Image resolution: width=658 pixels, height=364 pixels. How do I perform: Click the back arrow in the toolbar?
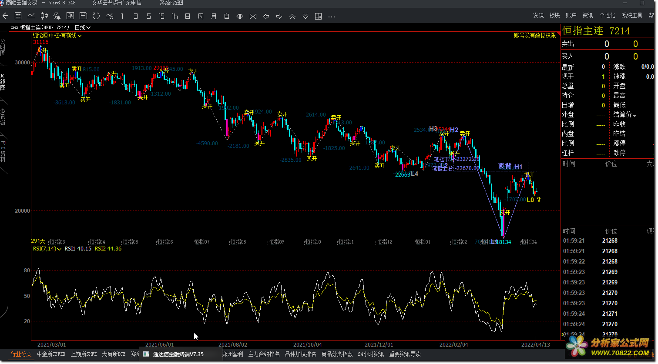pyautogui.click(x=5, y=16)
